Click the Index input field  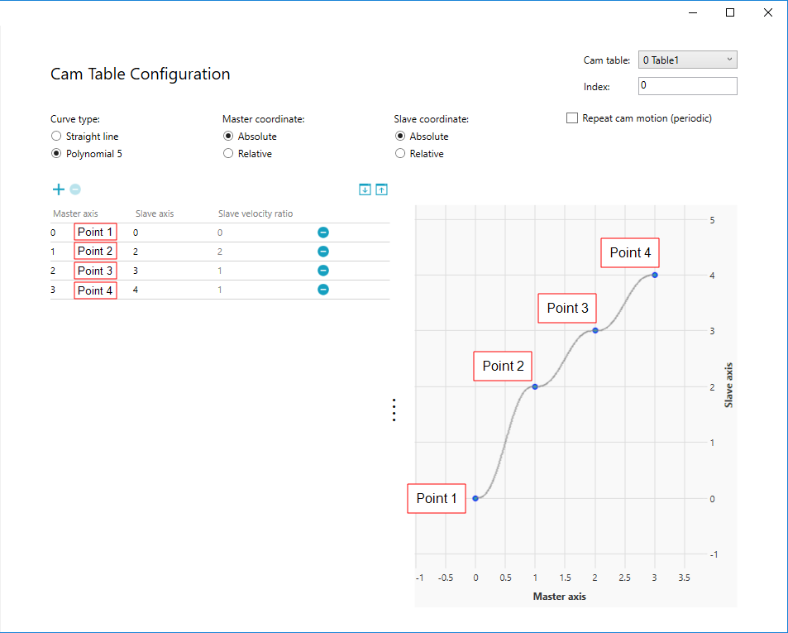(687, 86)
